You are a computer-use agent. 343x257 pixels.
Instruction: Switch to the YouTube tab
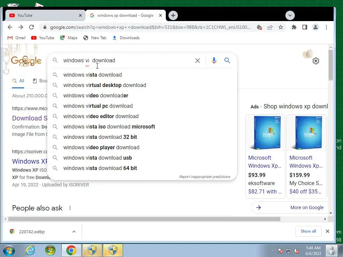[43, 15]
